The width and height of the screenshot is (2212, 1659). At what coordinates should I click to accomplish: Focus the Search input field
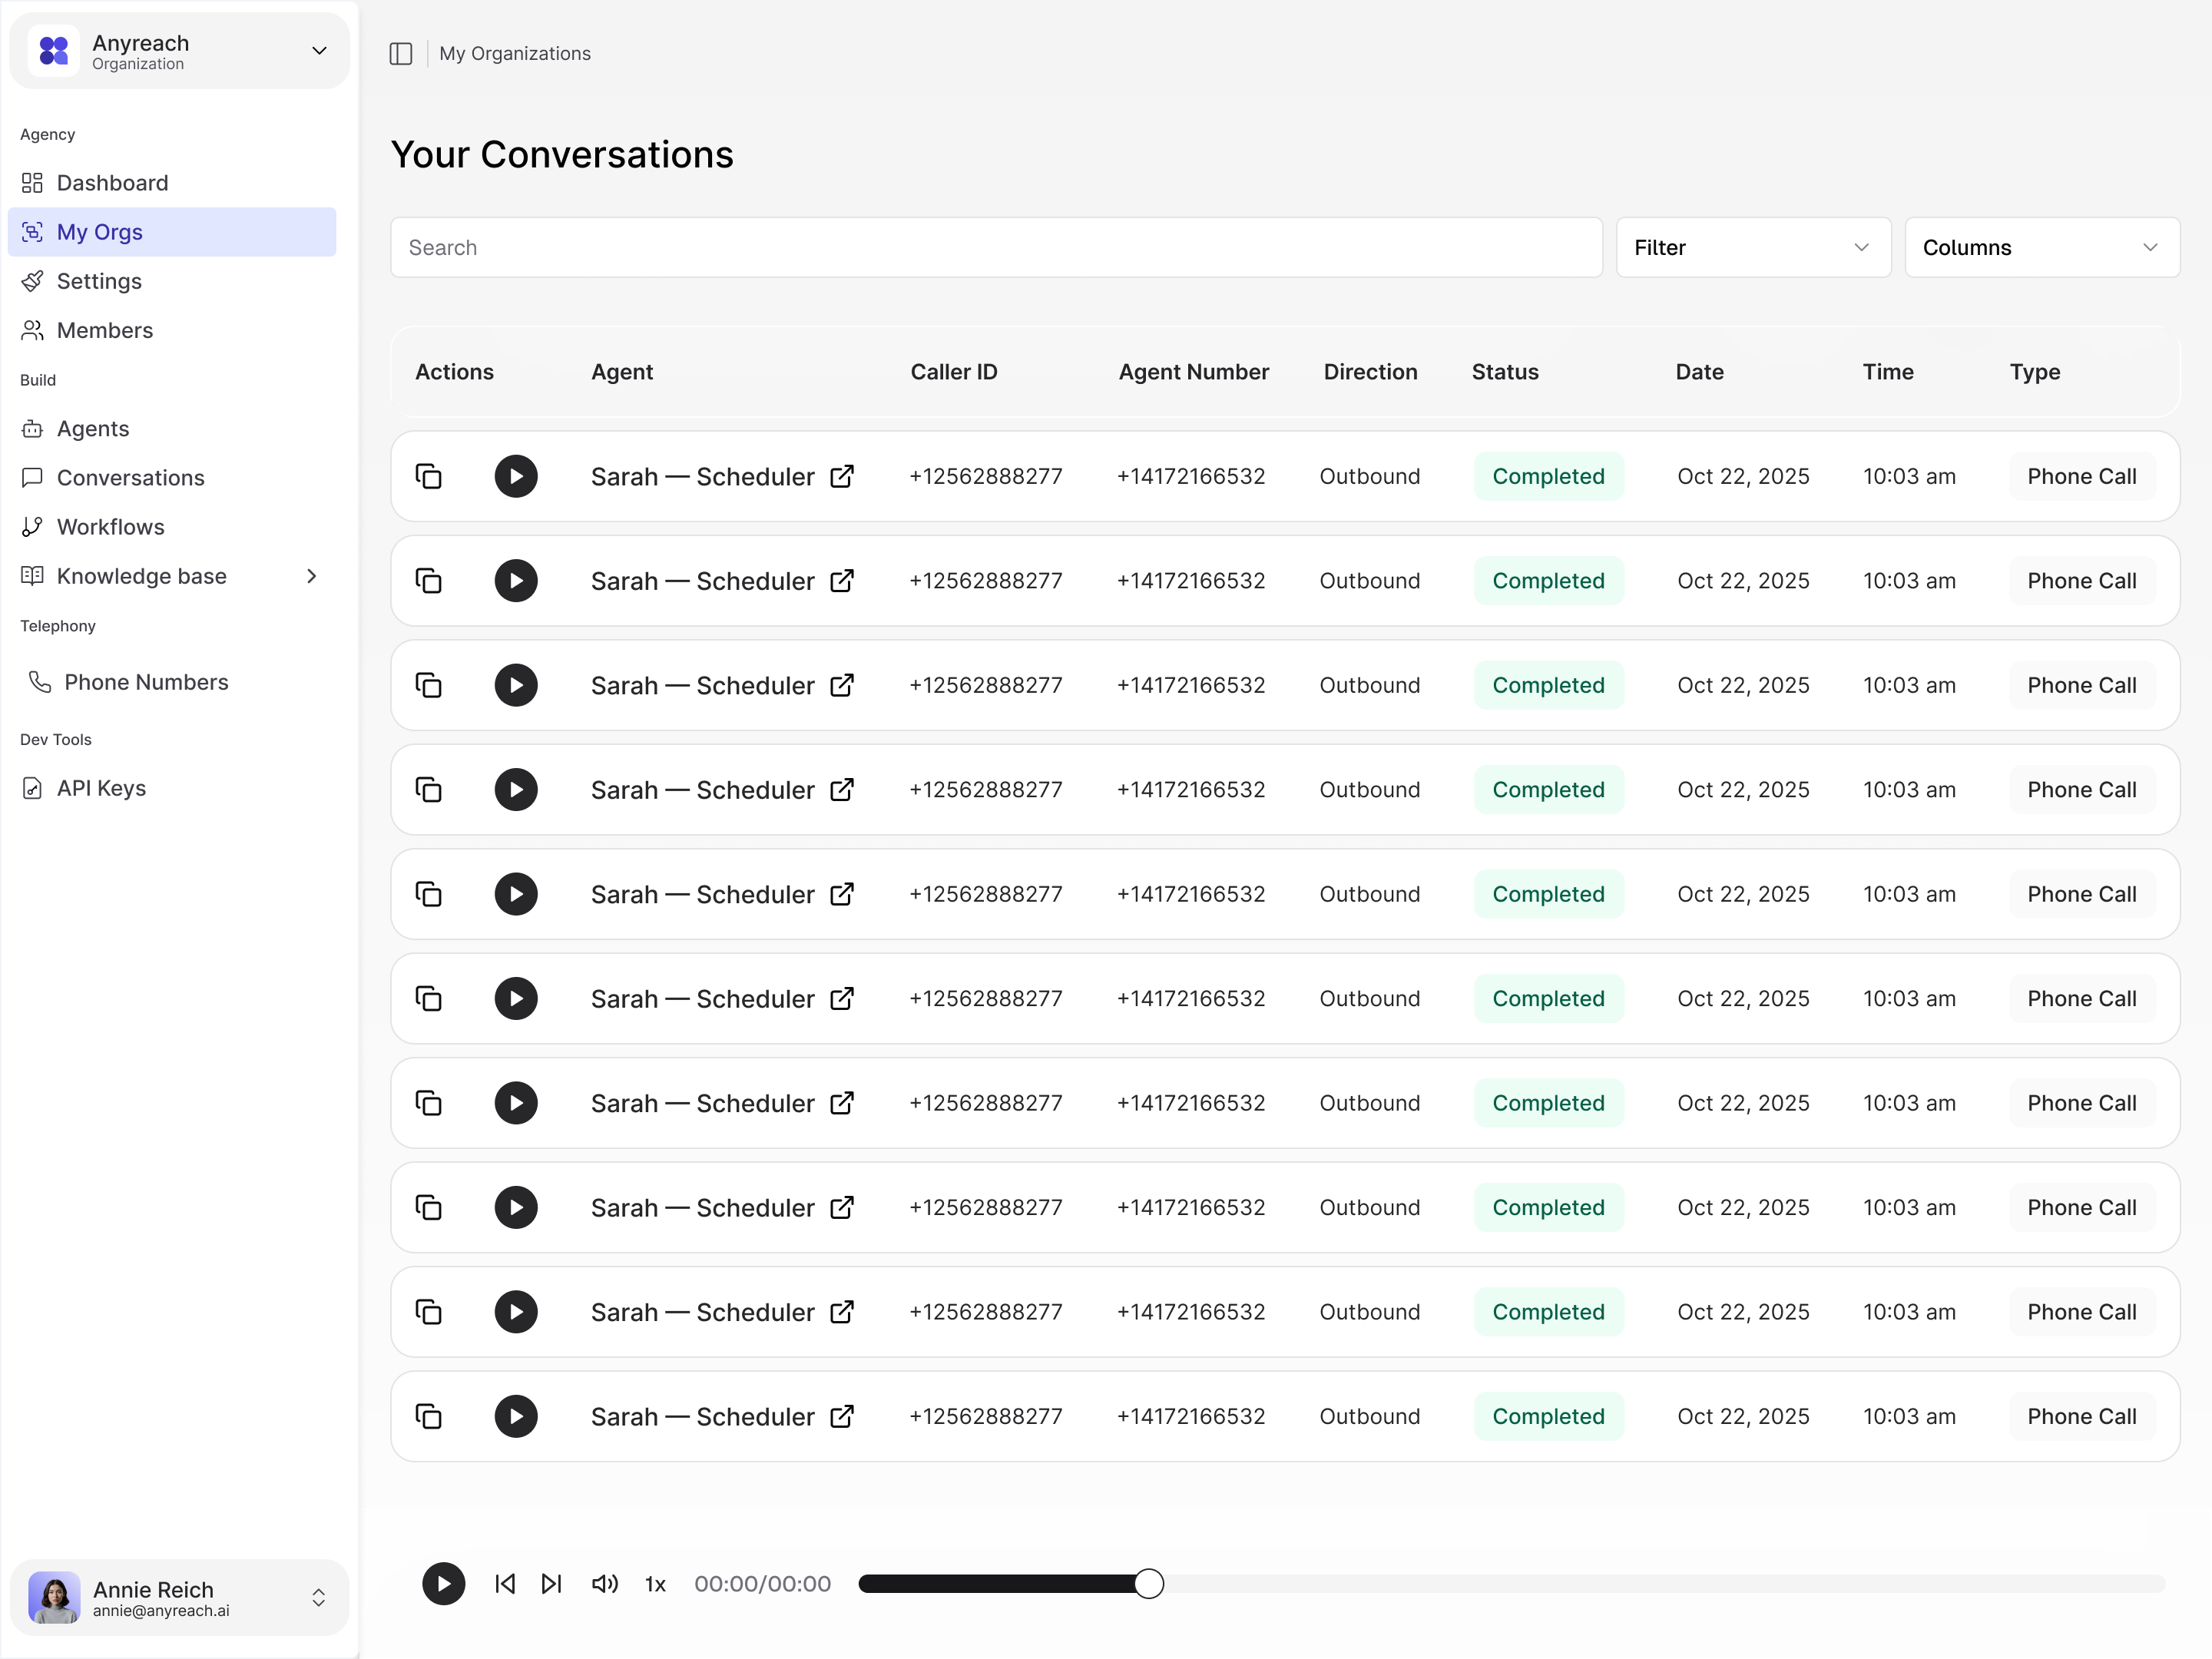(995, 248)
